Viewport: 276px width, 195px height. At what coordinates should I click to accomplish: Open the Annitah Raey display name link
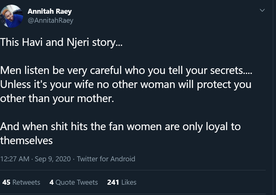pos(50,12)
